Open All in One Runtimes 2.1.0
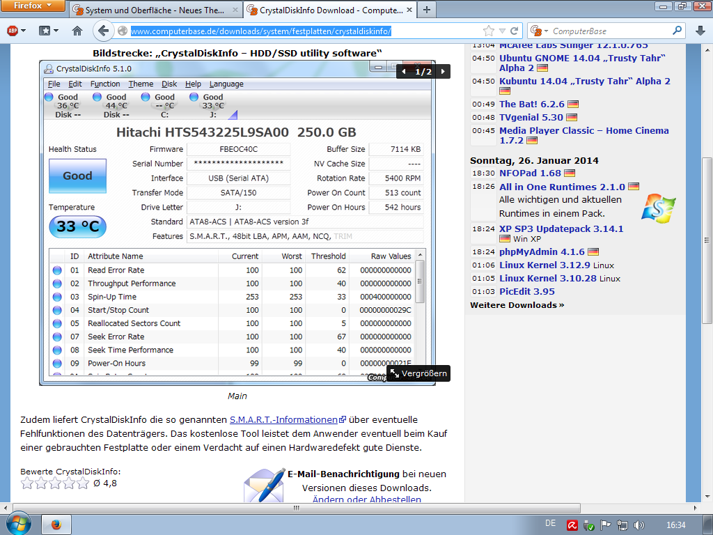This screenshot has width=713, height=535. (x=562, y=187)
